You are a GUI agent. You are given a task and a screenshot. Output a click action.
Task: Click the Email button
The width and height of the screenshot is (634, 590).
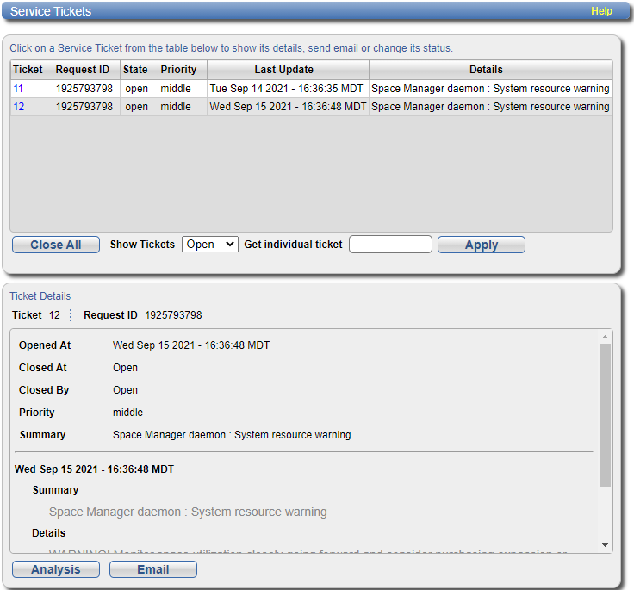pos(153,569)
